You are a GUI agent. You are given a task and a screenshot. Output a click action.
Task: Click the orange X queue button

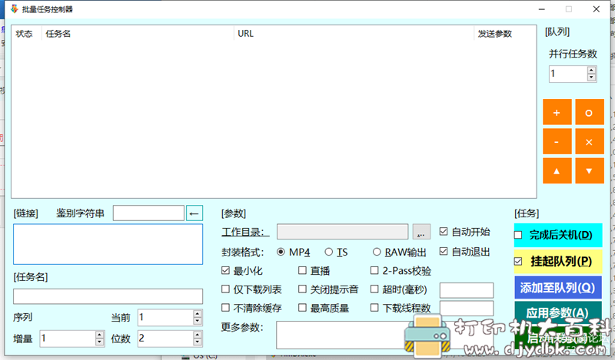(589, 141)
